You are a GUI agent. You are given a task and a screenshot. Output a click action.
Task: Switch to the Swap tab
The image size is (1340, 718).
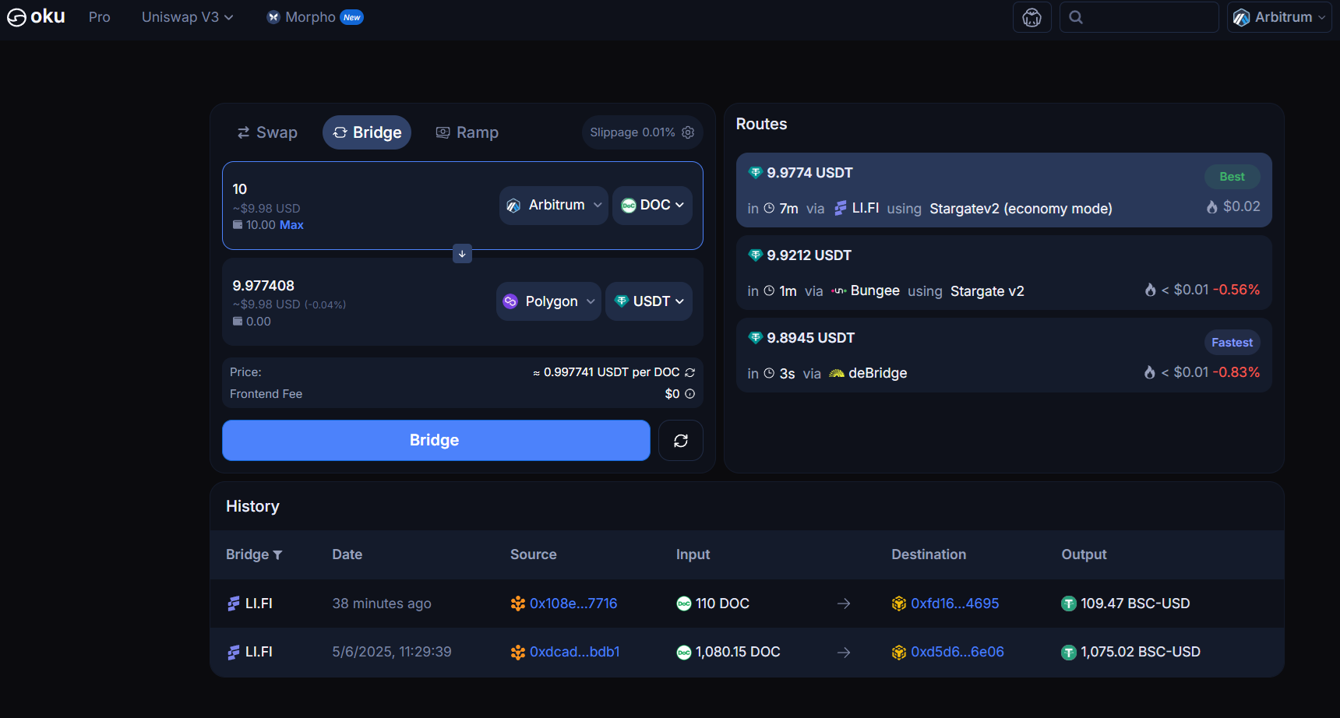(x=267, y=132)
